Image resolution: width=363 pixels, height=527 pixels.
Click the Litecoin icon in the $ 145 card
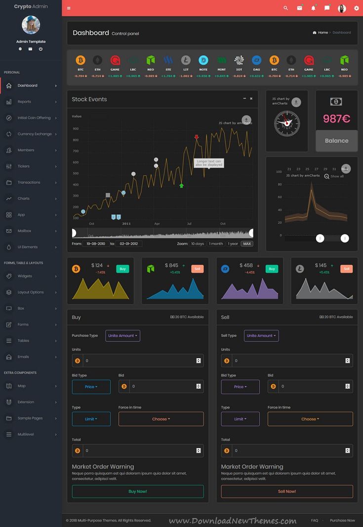[300, 269]
